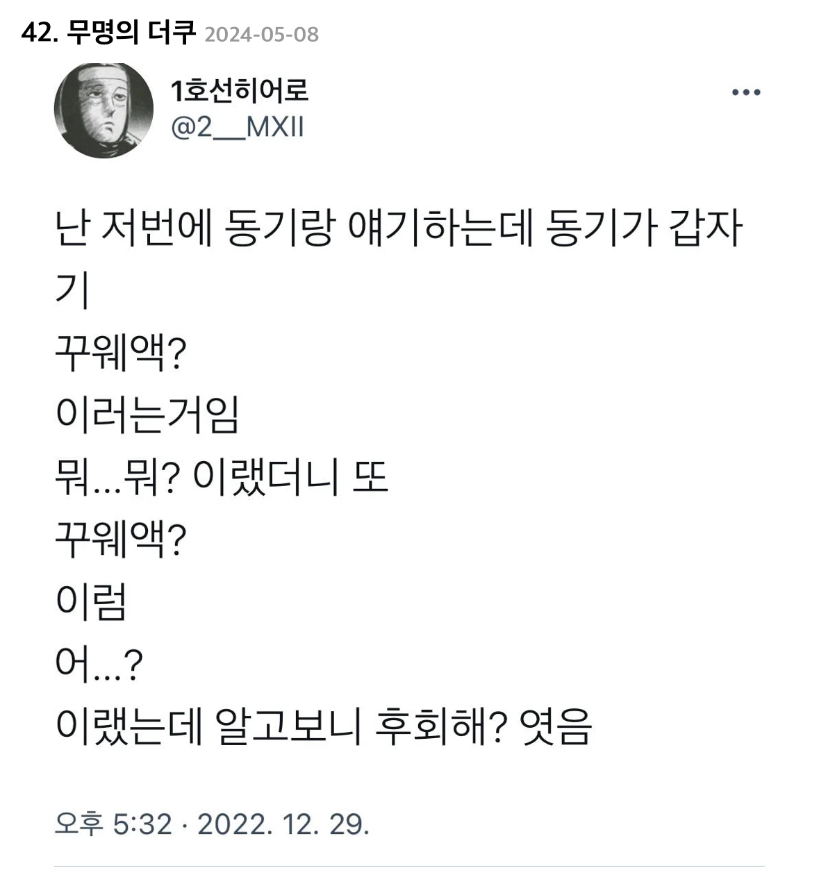Open the three-dot more options menu
The width and height of the screenshot is (819, 884).
pyautogui.click(x=746, y=92)
